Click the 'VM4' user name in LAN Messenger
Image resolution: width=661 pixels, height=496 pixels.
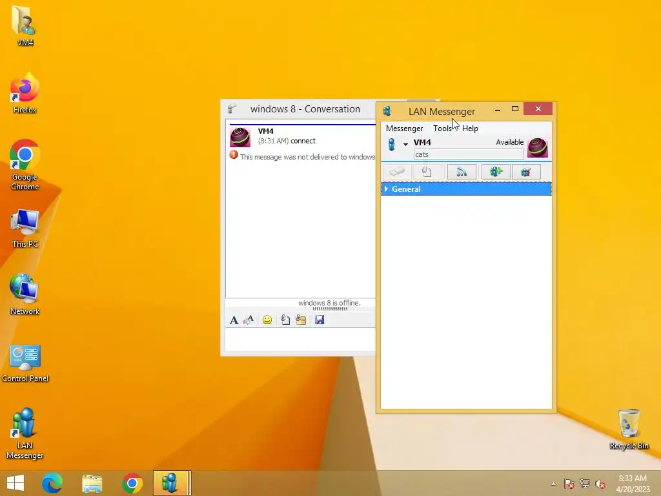[x=422, y=143]
